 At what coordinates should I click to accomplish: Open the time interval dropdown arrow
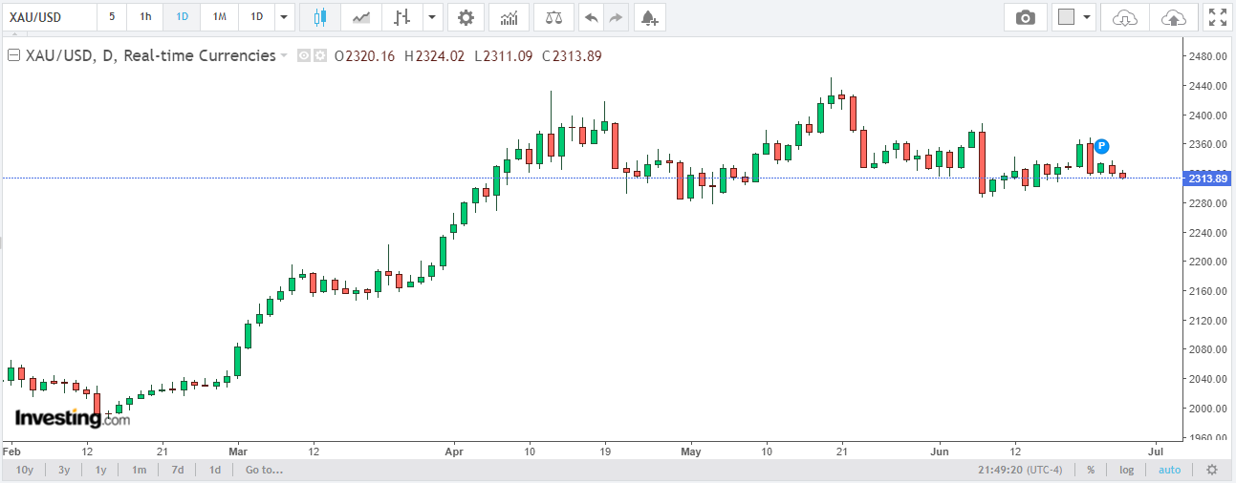(284, 17)
